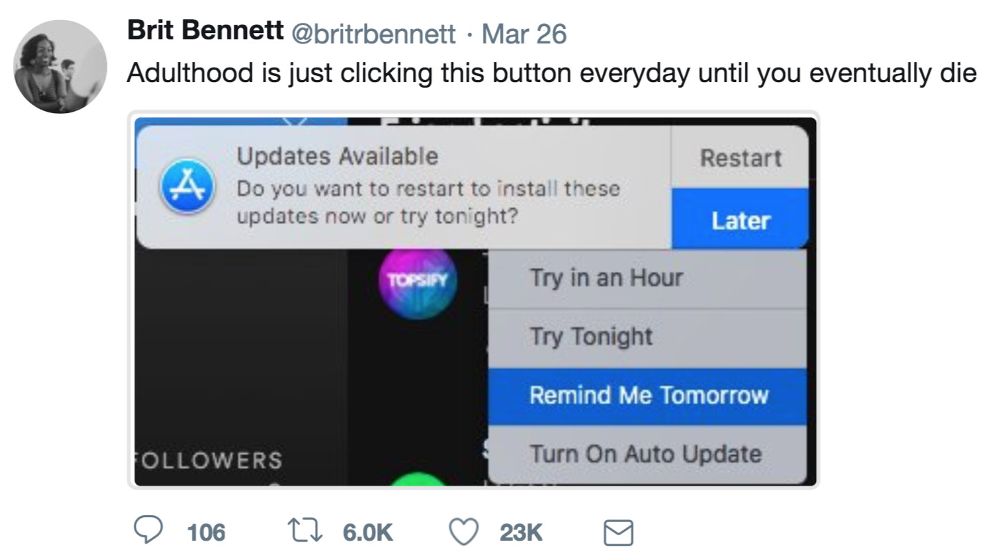Expand the Later options dropdown

[741, 220]
